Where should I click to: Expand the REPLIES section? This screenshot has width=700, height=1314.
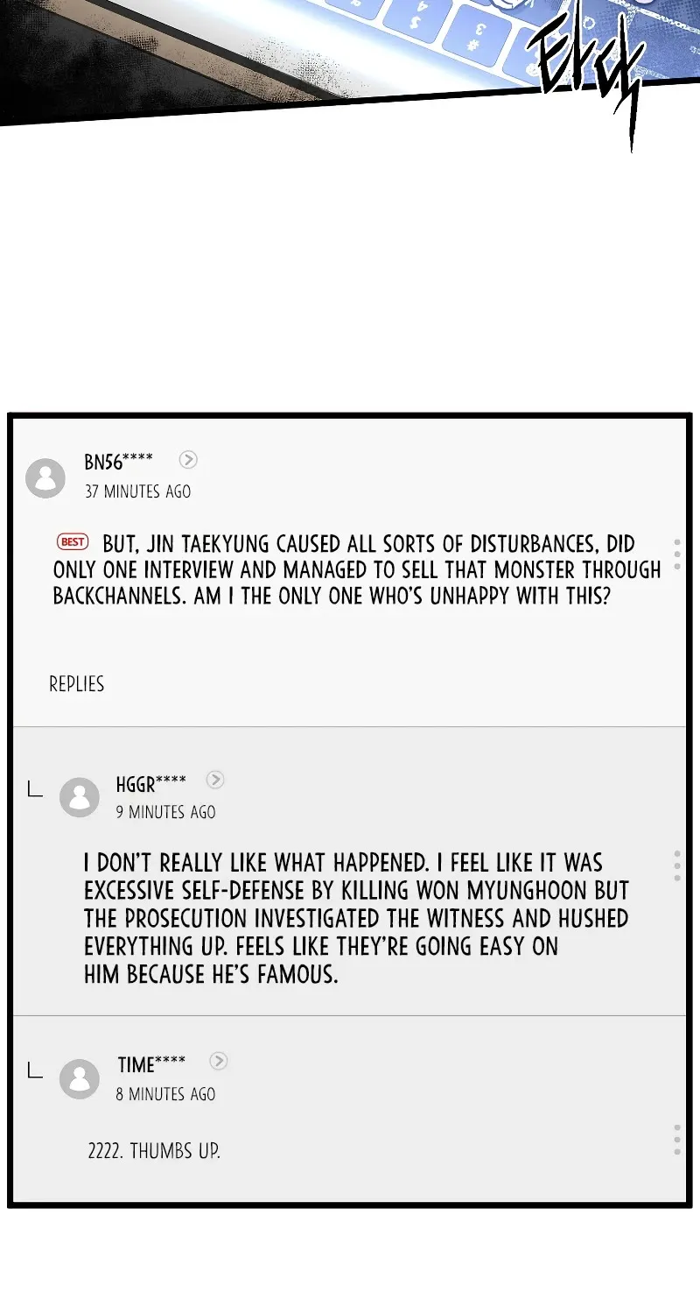77,684
